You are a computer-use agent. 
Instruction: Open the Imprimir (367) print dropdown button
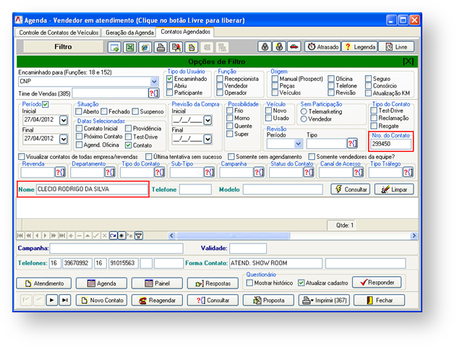click(324, 300)
